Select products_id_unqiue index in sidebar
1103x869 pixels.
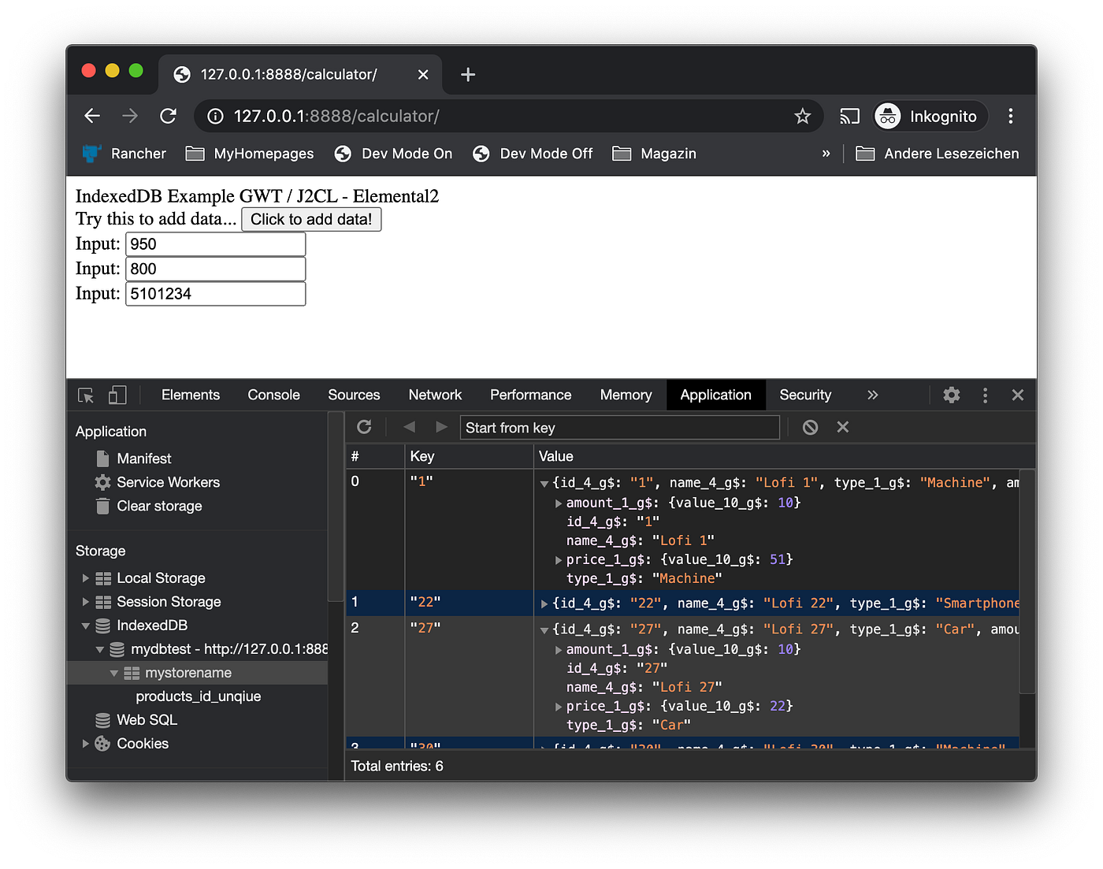pyautogui.click(x=198, y=696)
